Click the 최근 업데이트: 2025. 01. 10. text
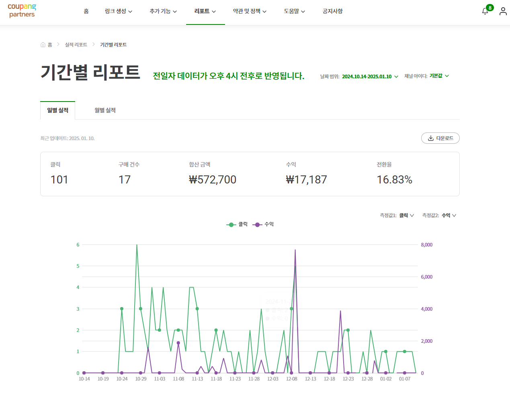The width and height of the screenshot is (510, 403). coord(68,138)
